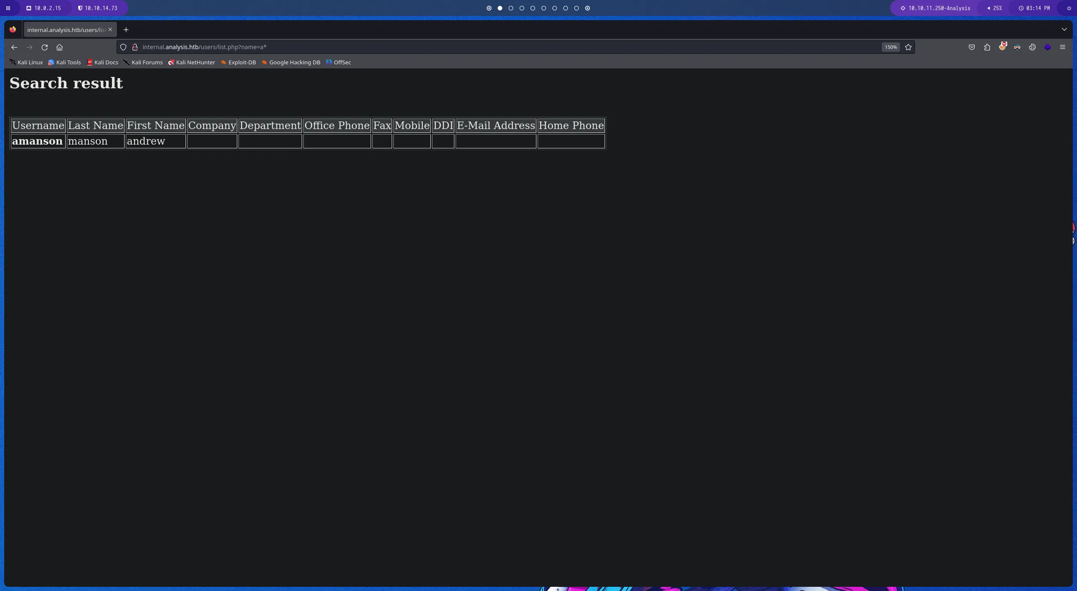Screen dimensions: 1077x591
Task: Open the applications grid in the top panel
Action: coord(8,8)
